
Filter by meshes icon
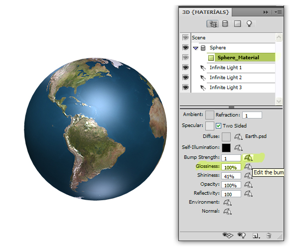click(x=225, y=24)
